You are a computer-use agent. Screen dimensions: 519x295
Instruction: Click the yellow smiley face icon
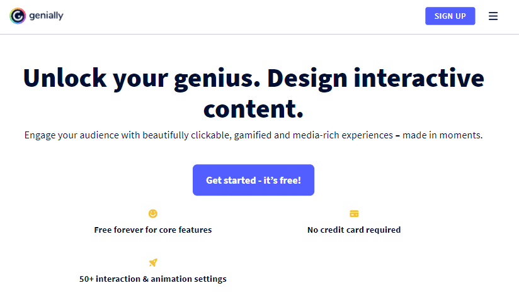[153, 214]
